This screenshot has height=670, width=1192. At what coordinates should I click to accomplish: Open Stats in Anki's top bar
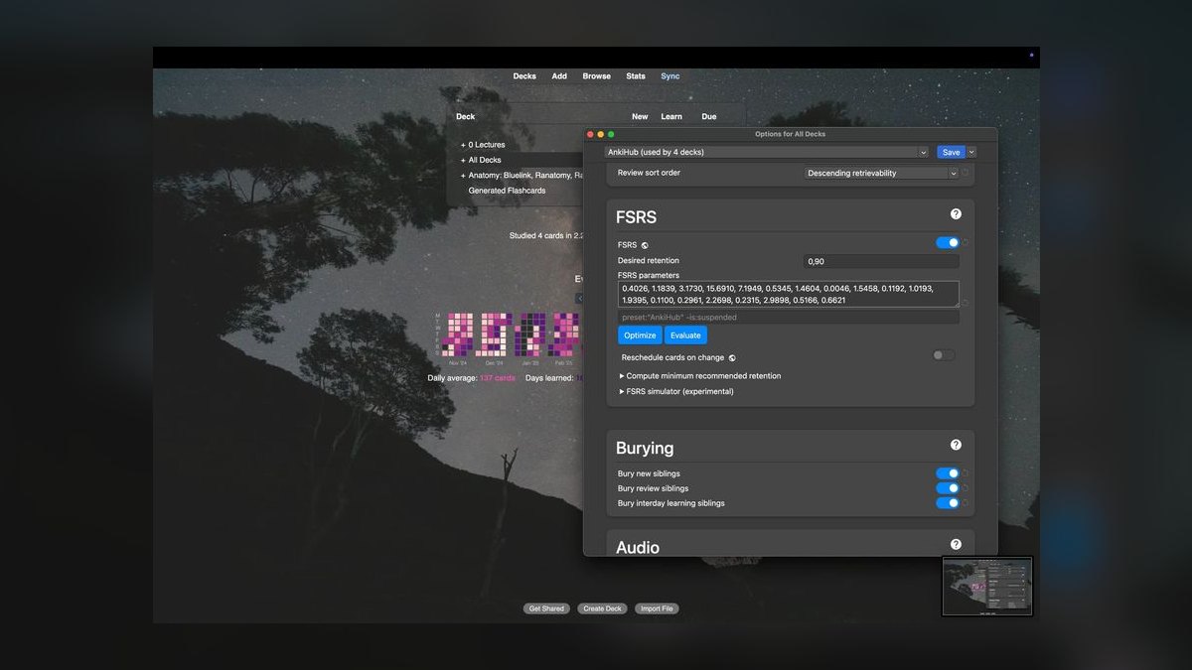636,76
